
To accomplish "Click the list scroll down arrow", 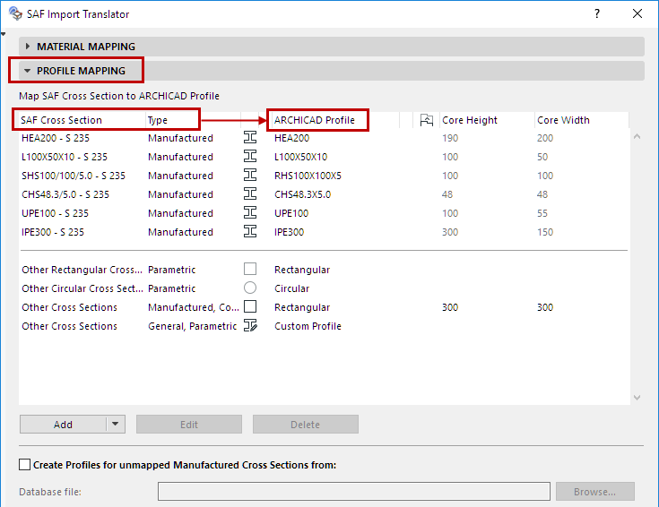I will pyautogui.click(x=637, y=398).
